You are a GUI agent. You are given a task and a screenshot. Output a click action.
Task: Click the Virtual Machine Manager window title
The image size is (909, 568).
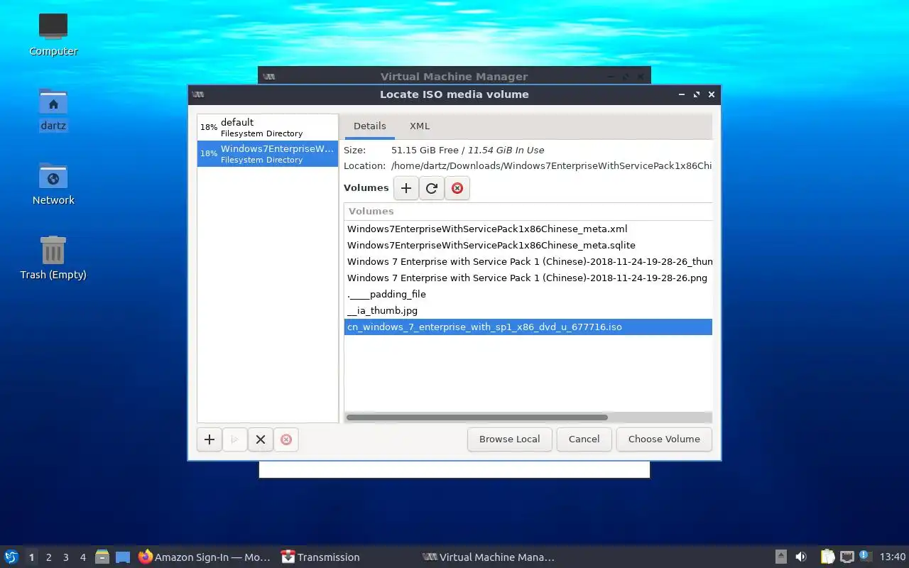click(454, 77)
